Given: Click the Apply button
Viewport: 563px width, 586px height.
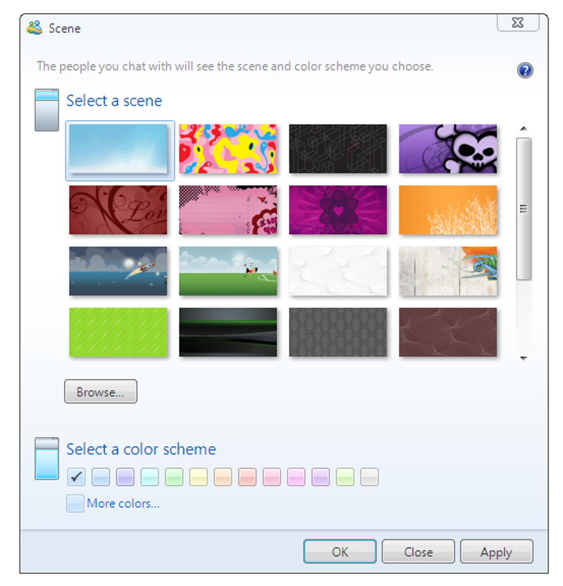Looking at the screenshot, I should pyautogui.click(x=496, y=551).
